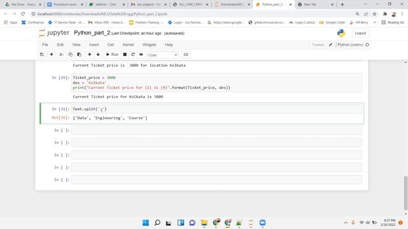Click the pencil edit icon near Trusted
The image size is (408, 229).
pos(330,45)
